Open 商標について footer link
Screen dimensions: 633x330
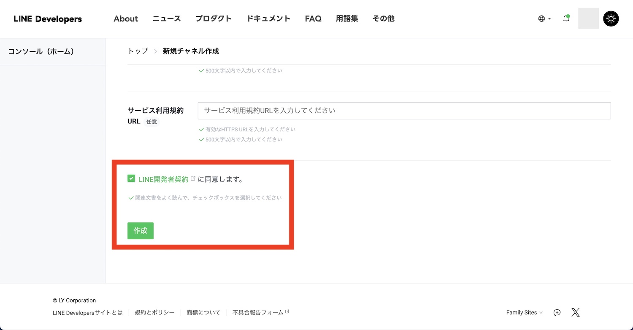[x=203, y=313]
